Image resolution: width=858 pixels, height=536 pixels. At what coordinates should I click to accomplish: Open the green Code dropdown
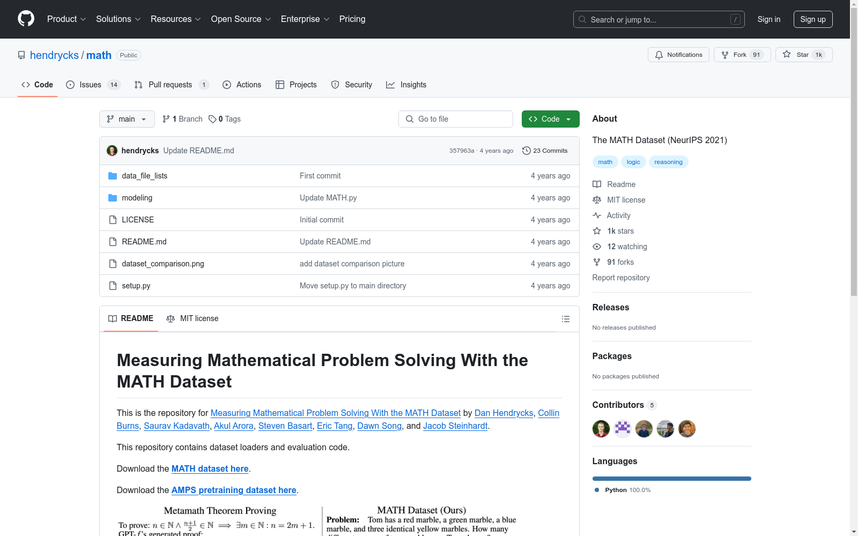[550, 119]
